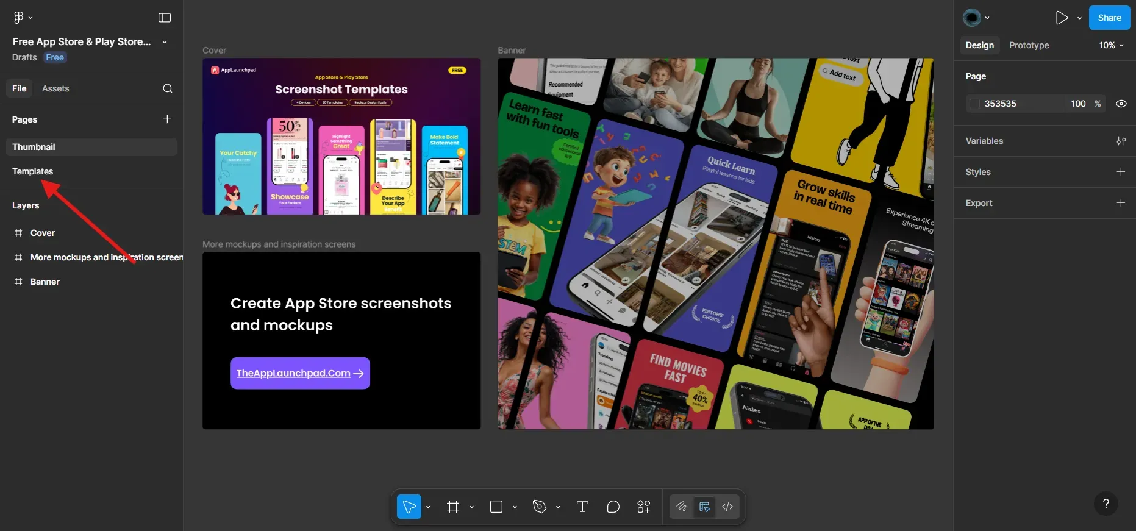Screen dimensions: 1136x531
Task: Add a new page with plus icon
Action: pyautogui.click(x=167, y=119)
